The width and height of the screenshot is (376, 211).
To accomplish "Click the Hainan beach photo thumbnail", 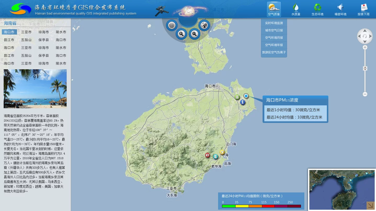I will 35,89.
